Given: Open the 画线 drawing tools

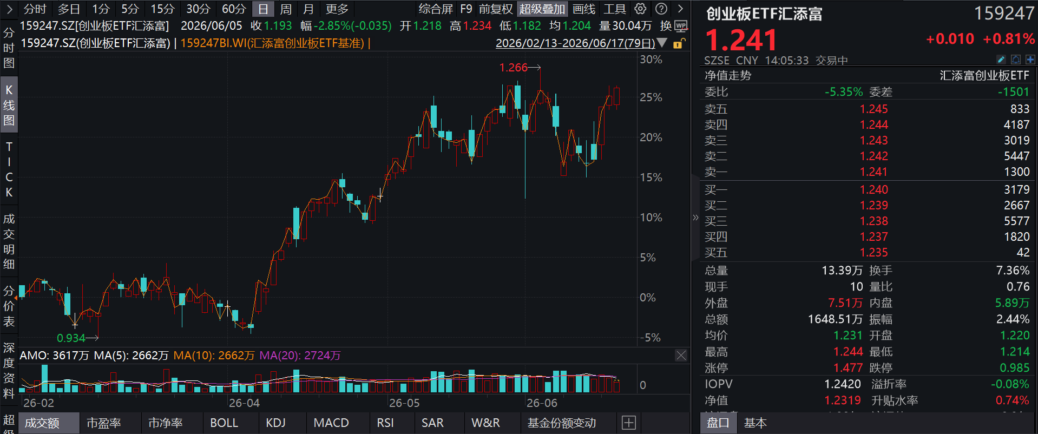Looking at the screenshot, I should [x=584, y=9].
